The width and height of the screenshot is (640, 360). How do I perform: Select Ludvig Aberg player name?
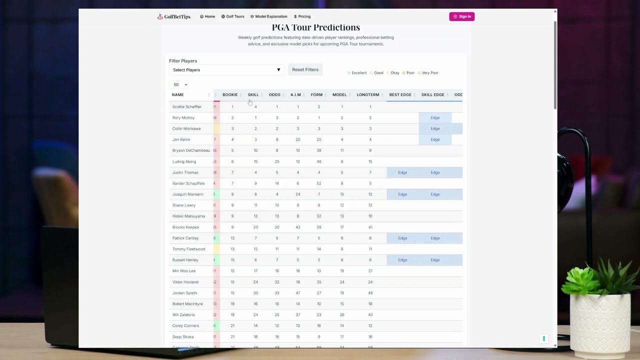click(184, 161)
